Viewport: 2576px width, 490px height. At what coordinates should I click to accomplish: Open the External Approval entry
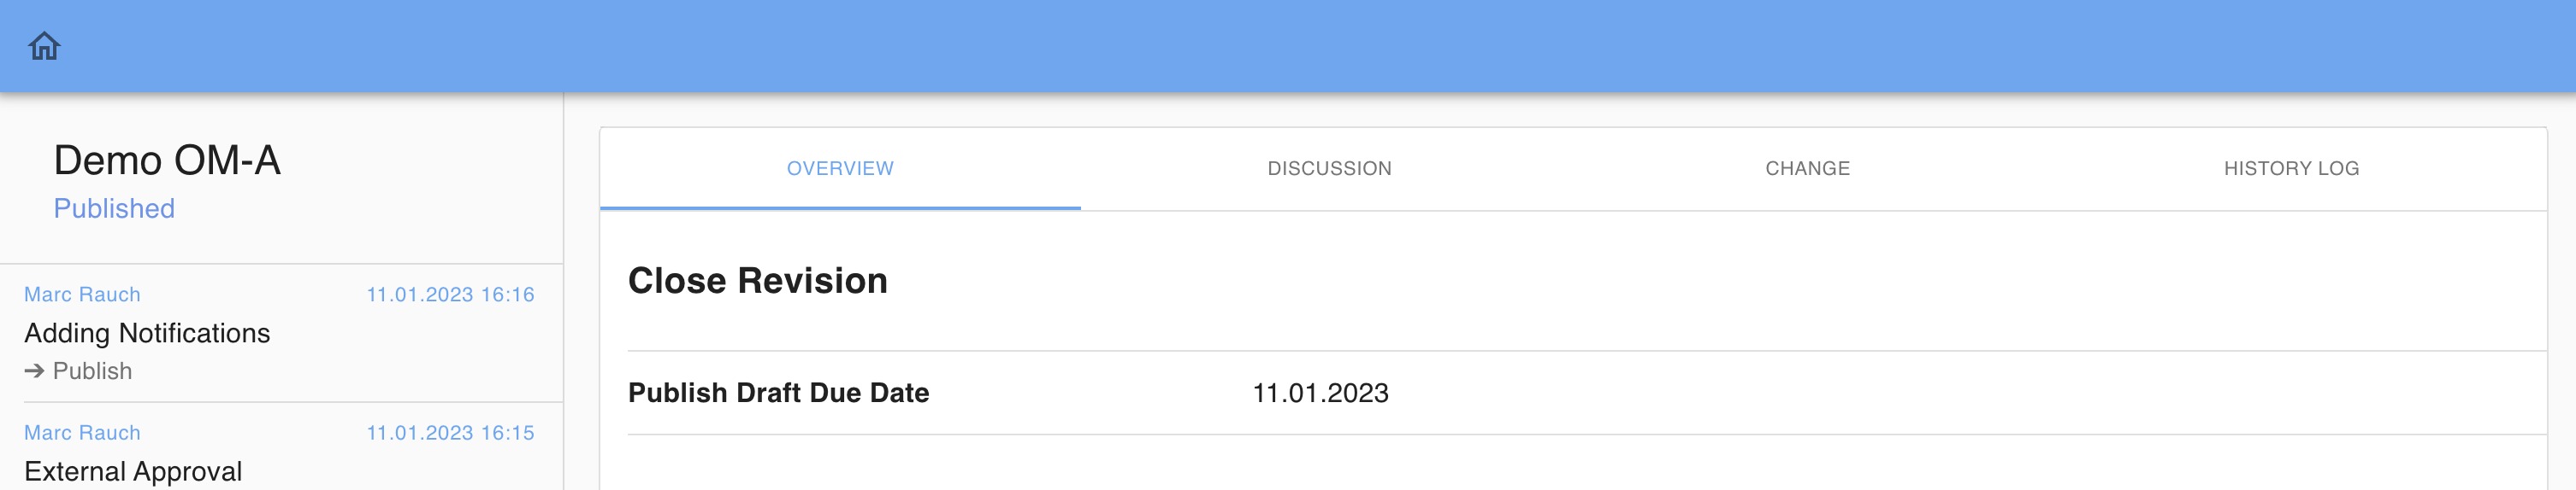[x=133, y=471]
